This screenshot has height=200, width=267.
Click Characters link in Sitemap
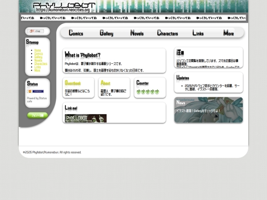tap(41, 63)
